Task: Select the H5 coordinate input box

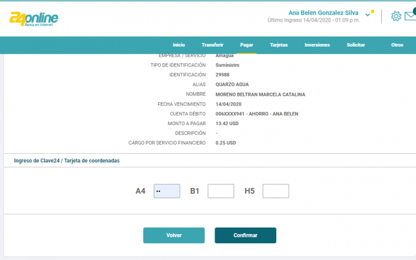Action: (x=276, y=191)
